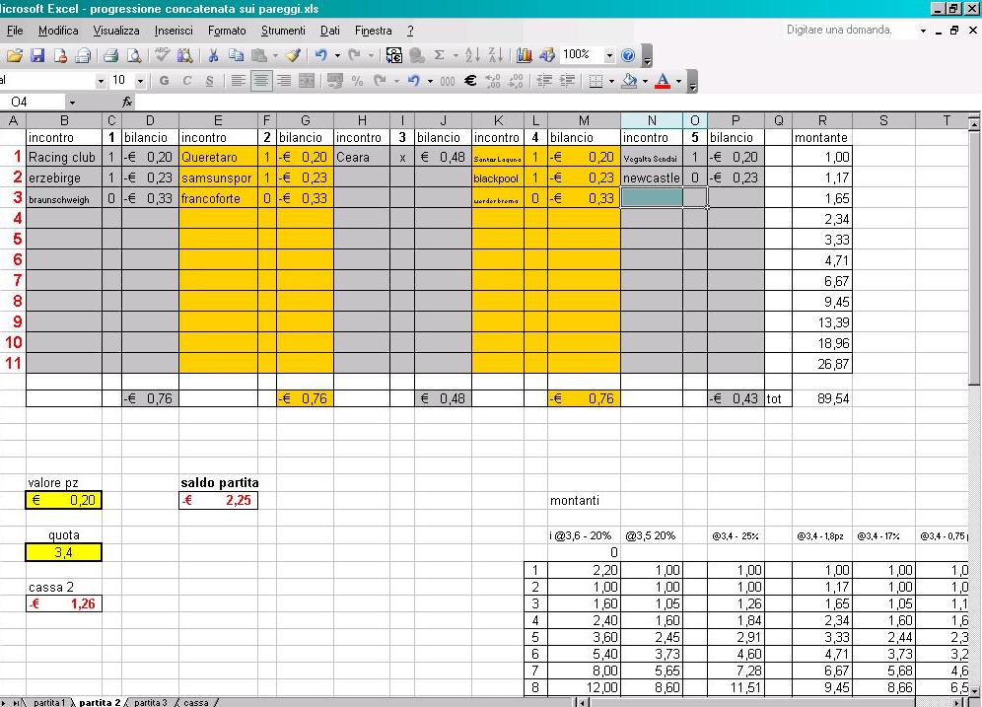
Task: Click the AutoSum sigma icon
Action: 440,56
